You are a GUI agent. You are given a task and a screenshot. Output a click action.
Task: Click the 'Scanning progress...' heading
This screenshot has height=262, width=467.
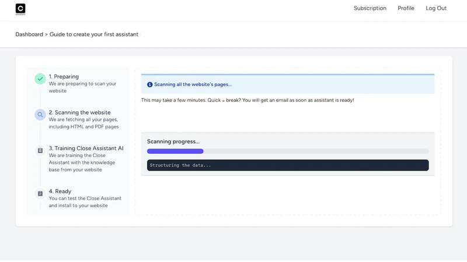tap(173, 141)
